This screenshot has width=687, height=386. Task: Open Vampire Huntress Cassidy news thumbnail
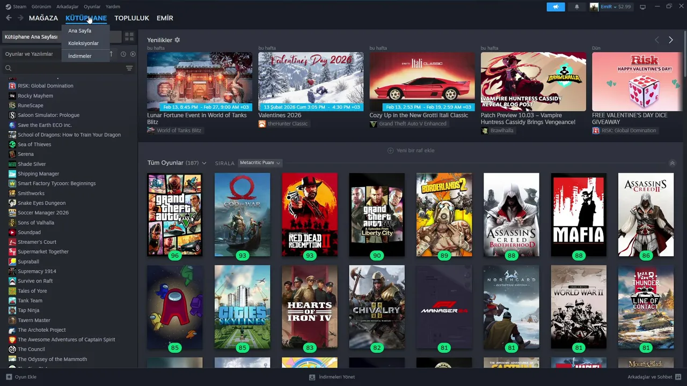point(533,81)
